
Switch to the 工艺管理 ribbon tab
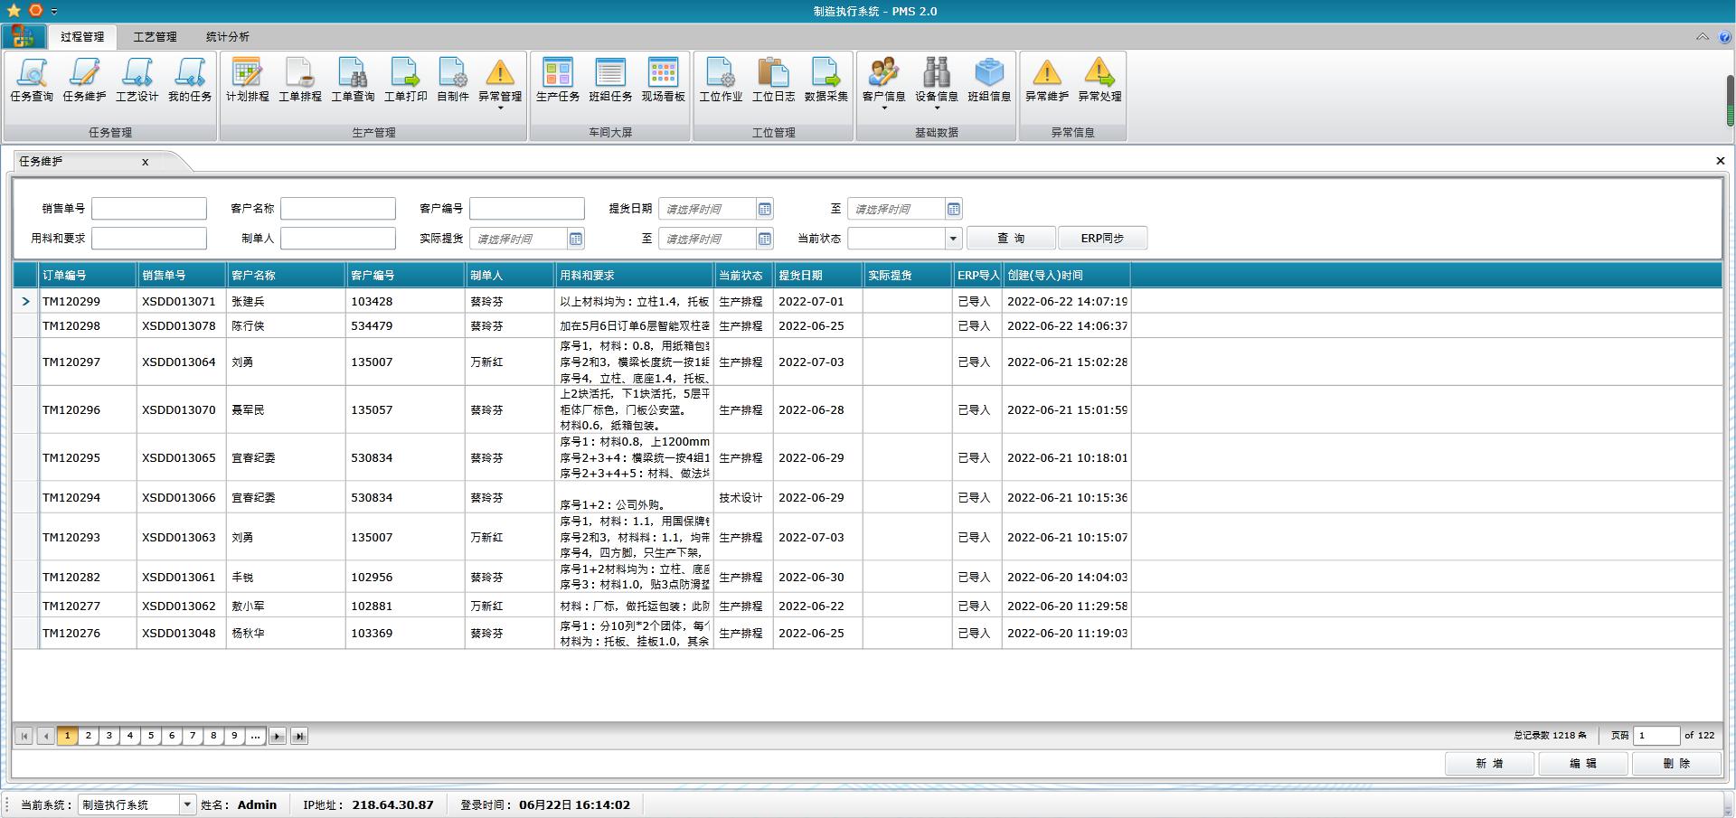(155, 37)
